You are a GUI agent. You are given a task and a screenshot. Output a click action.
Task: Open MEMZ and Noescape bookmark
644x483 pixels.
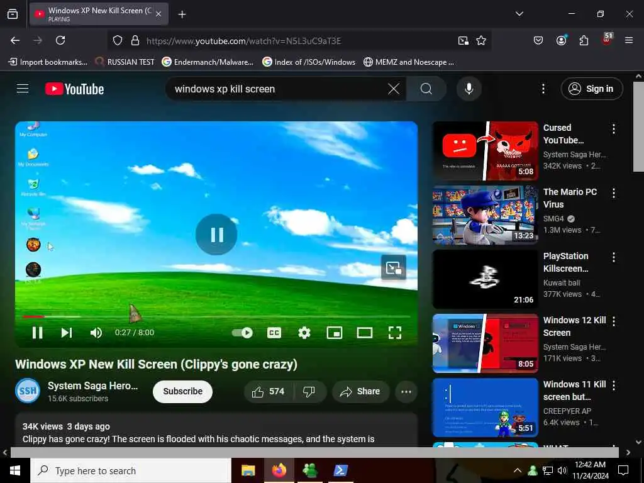[x=409, y=62]
